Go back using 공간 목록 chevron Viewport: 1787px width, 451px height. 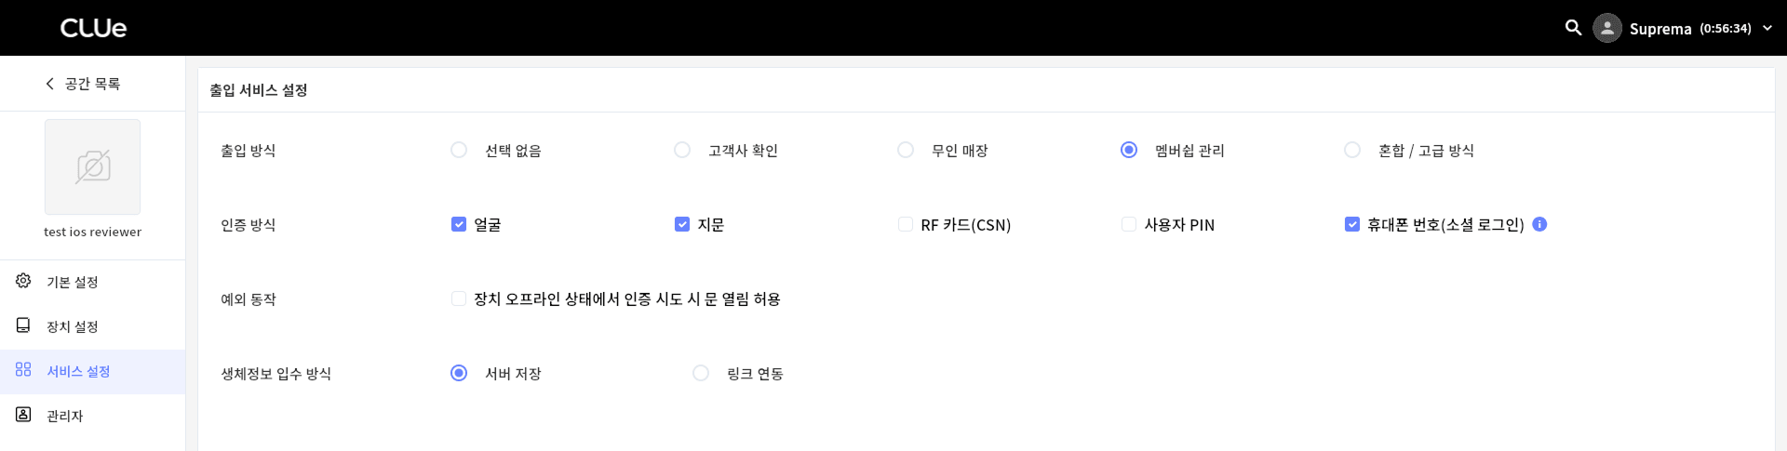click(49, 84)
